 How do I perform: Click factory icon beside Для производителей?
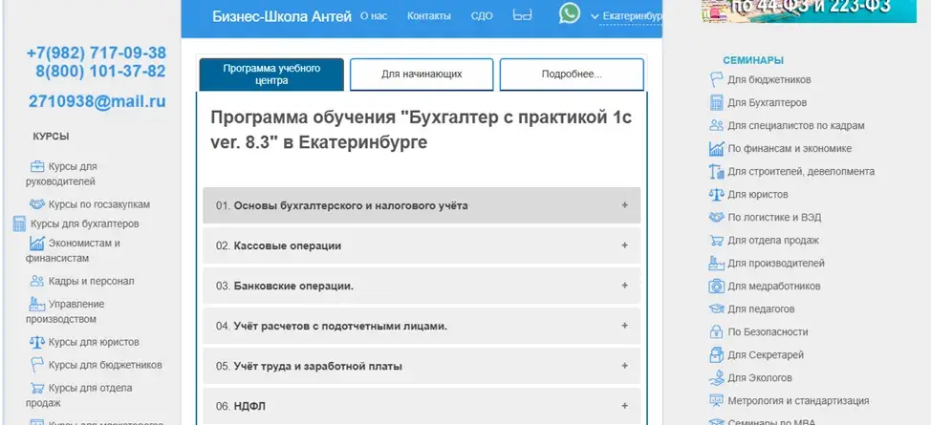[x=717, y=263]
